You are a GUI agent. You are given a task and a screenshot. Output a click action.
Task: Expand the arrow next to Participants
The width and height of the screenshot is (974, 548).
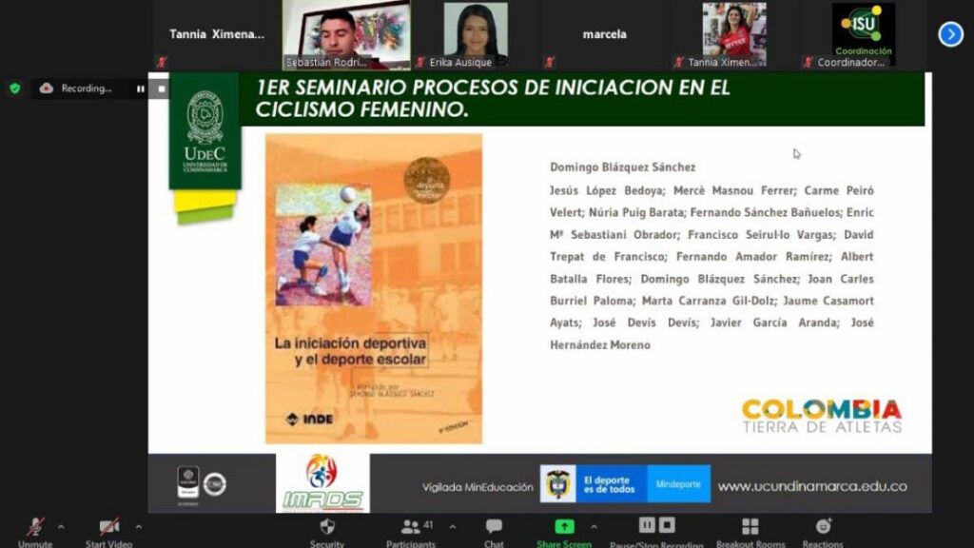tap(452, 527)
